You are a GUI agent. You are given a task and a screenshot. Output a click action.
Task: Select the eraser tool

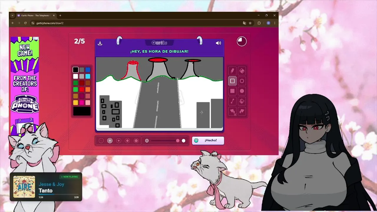(242, 71)
